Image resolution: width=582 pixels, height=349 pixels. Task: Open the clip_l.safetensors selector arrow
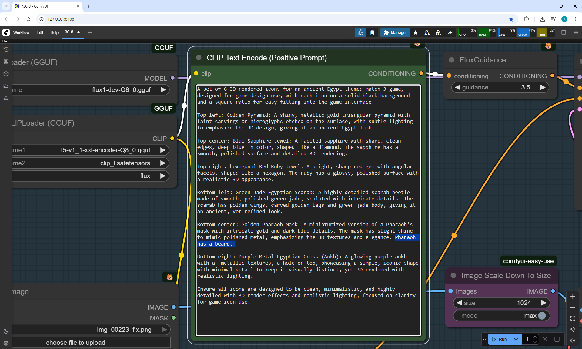pos(163,163)
